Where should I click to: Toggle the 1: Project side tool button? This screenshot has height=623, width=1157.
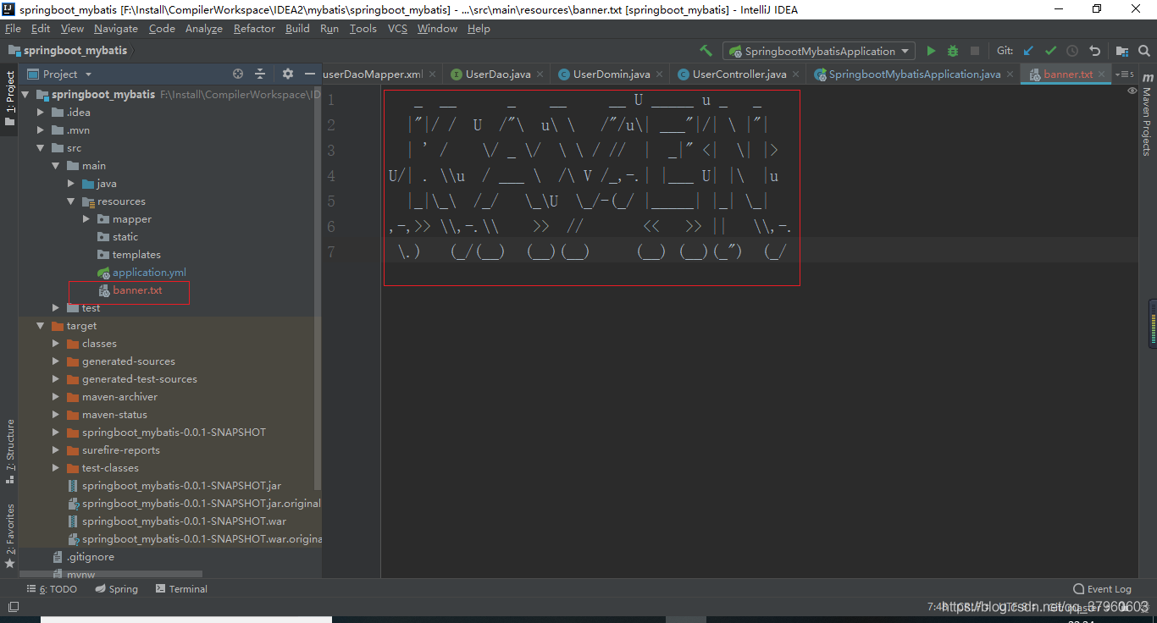click(10, 99)
